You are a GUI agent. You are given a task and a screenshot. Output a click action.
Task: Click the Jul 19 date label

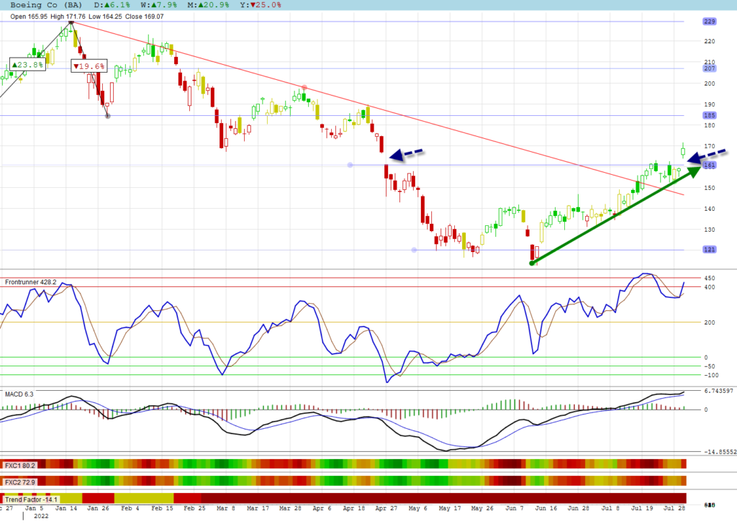click(642, 508)
